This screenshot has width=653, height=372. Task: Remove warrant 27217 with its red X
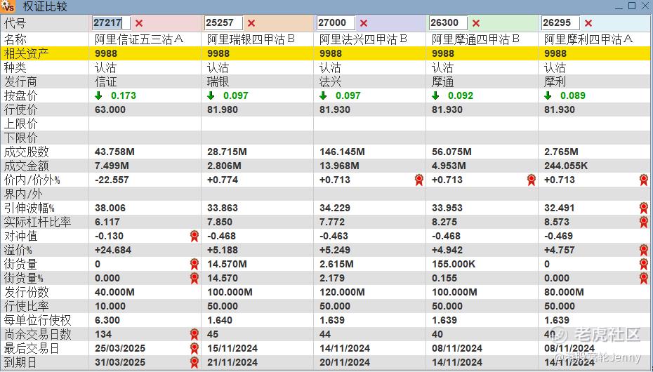click(x=139, y=23)
